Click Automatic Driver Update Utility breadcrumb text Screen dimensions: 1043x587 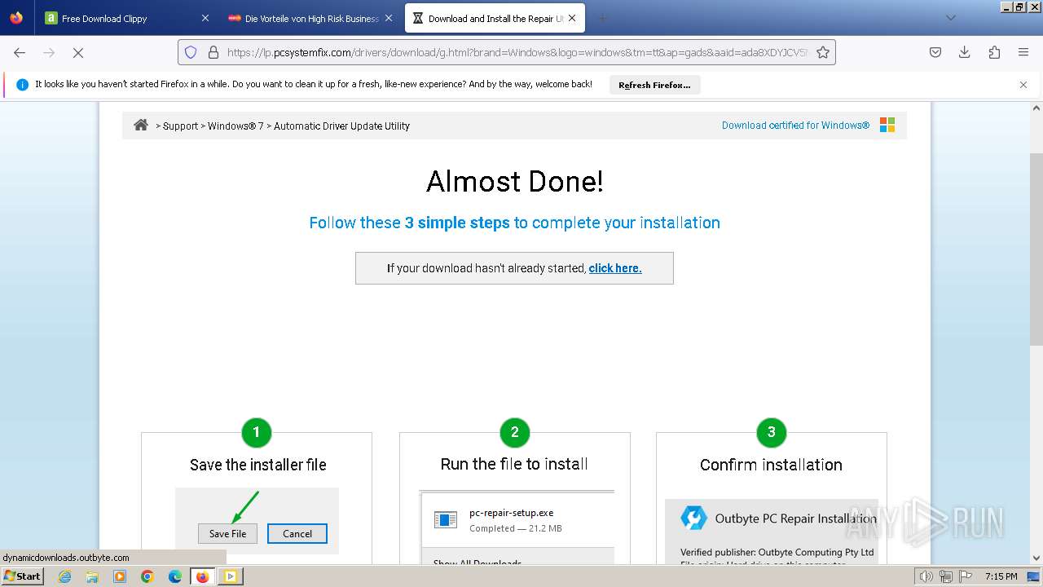tap(341, 126)
